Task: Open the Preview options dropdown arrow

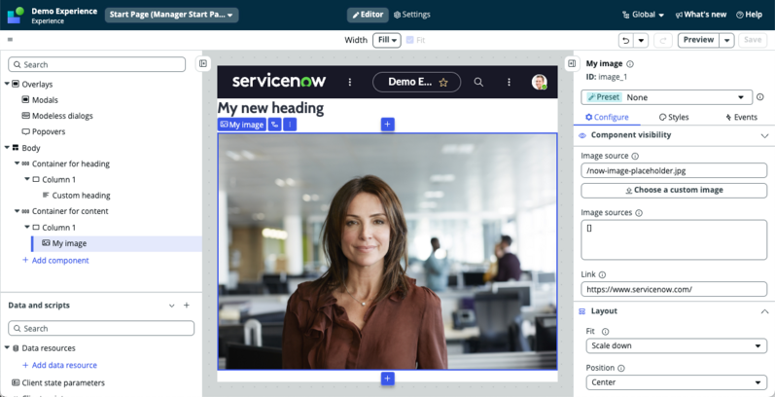Action: tap(726, 40)
